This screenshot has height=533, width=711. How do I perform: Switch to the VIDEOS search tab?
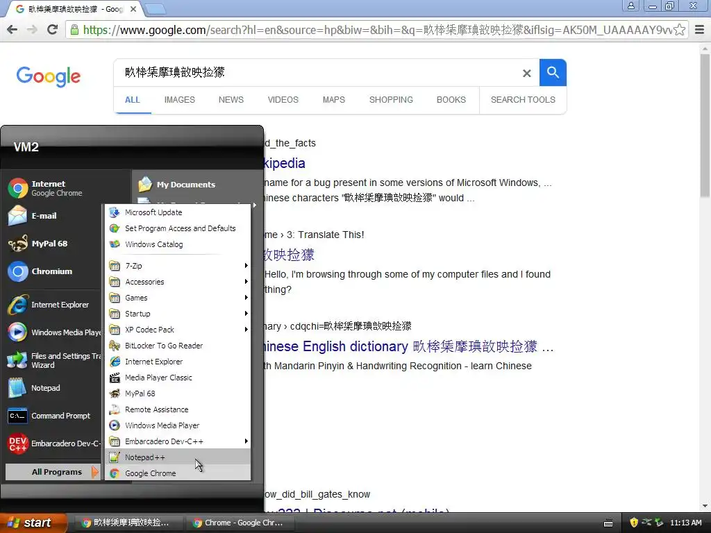[x=283, y=100]
